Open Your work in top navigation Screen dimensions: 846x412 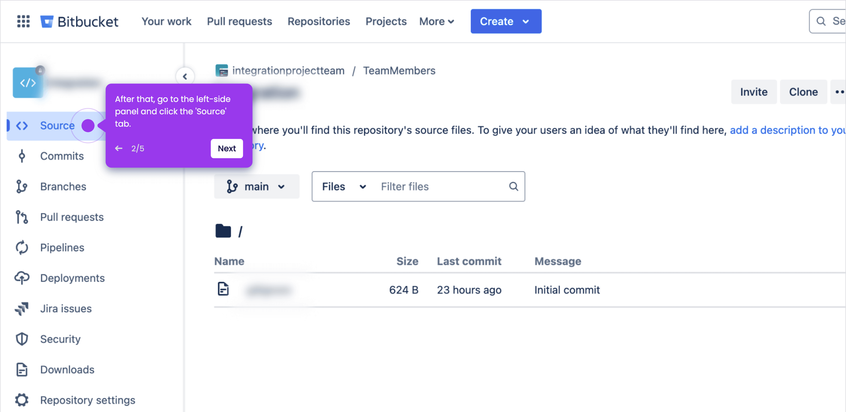166,21
